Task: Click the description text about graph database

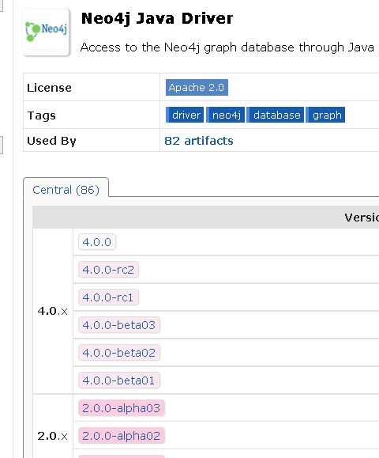Action: click(x=227, y=47)
